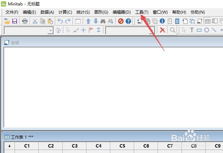Select column header C4
Viewport: 223px width, 153px height.
(98, 146)
